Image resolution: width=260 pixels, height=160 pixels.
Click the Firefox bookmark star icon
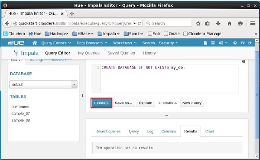click(198, 23)
